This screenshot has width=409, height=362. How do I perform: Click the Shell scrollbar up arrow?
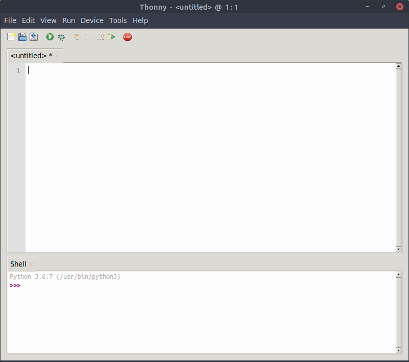pos(398,274)
